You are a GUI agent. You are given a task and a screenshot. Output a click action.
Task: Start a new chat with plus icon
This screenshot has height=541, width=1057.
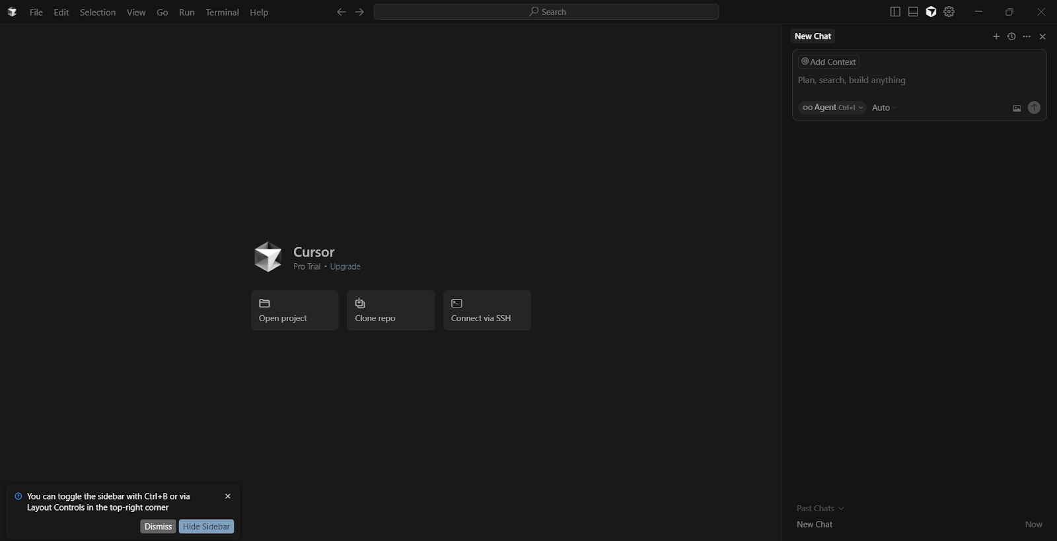[996, 36]
